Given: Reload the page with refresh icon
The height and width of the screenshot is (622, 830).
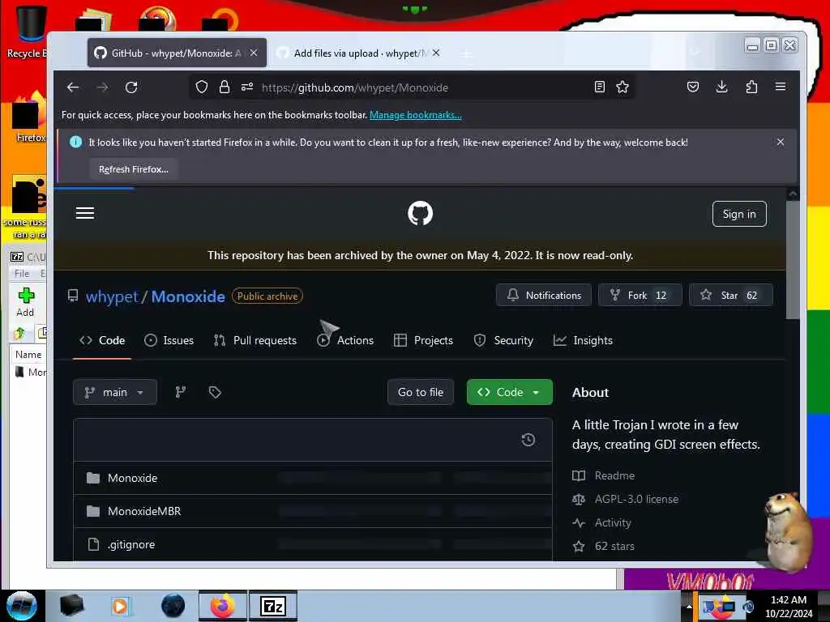Looking at the screenshot, I should point(131,87).
